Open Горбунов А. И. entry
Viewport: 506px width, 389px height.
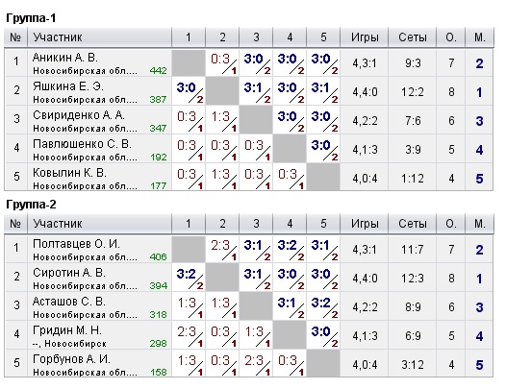click(71, 359)
